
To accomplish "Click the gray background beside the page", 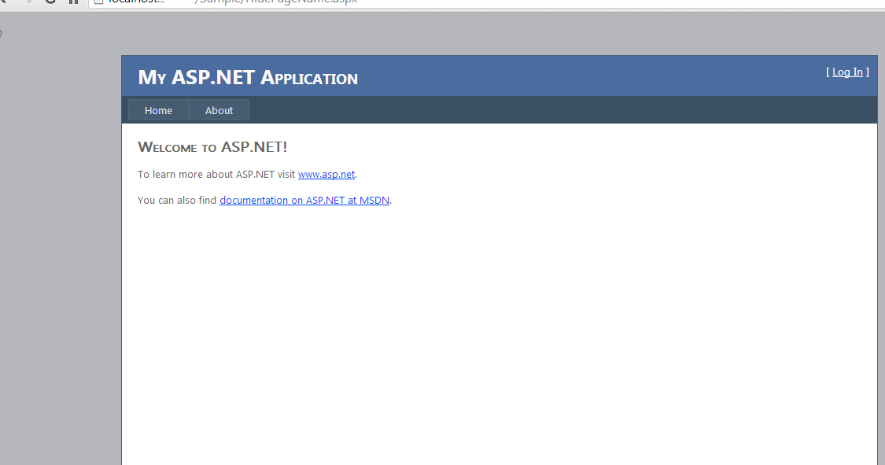I will (61, 254).
